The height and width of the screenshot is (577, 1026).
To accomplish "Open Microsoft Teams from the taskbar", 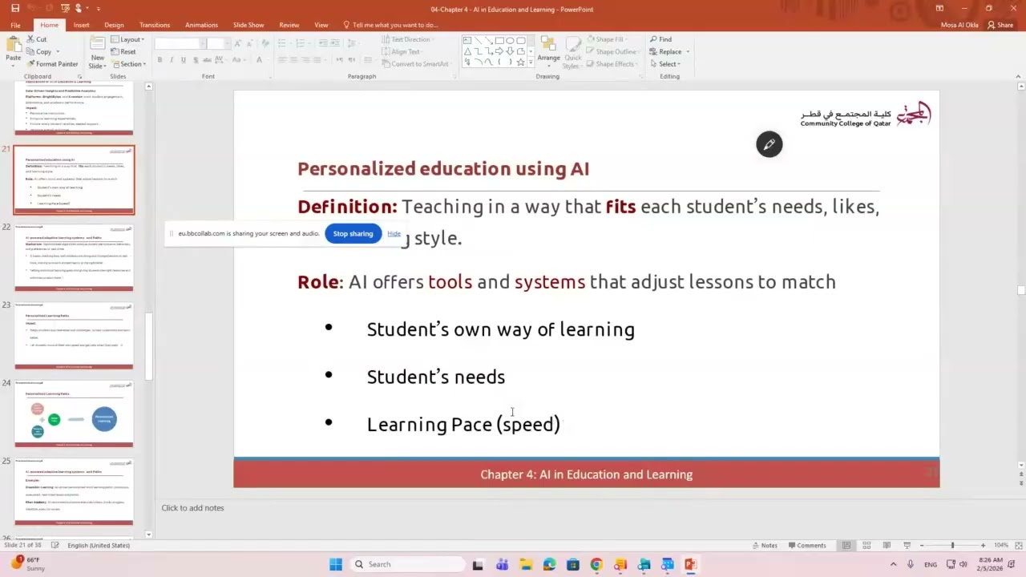I will tap(502, 564).
